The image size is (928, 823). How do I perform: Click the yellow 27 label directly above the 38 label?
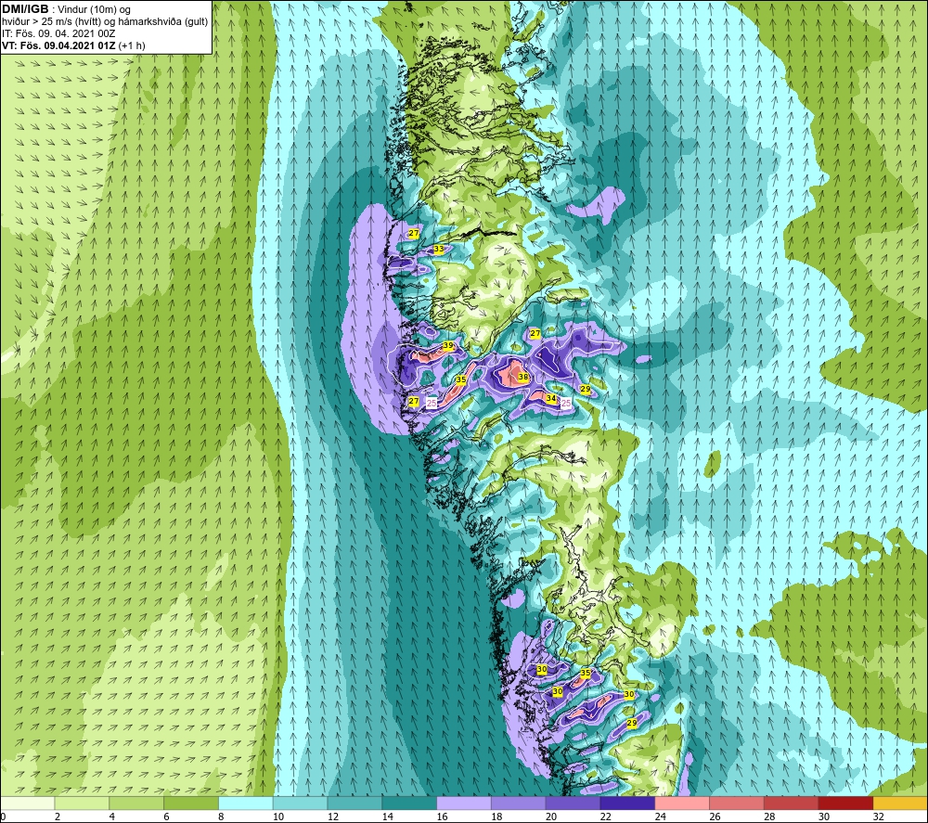(x=535, y=334)
